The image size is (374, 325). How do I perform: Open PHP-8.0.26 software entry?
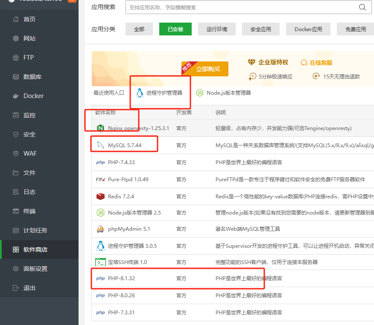pos(121,296)
